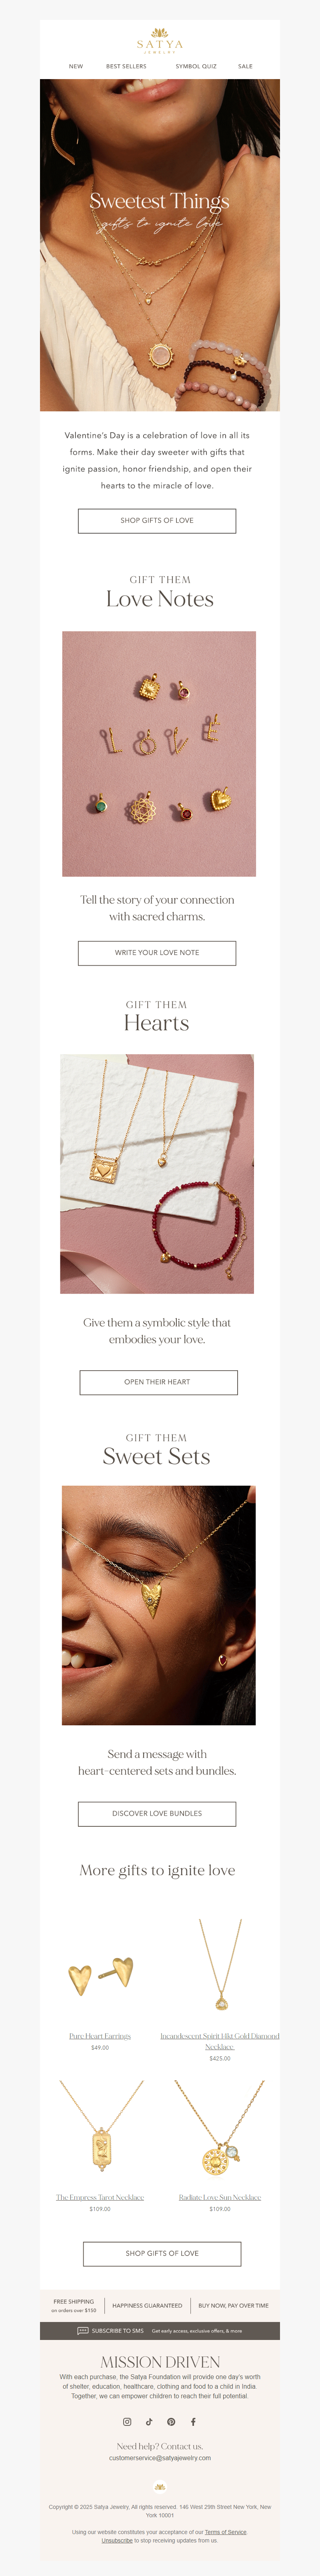Click DISCOVER LOVE BUNDLES button
Screen dimensions: 320x2576
coord(157,1813)
